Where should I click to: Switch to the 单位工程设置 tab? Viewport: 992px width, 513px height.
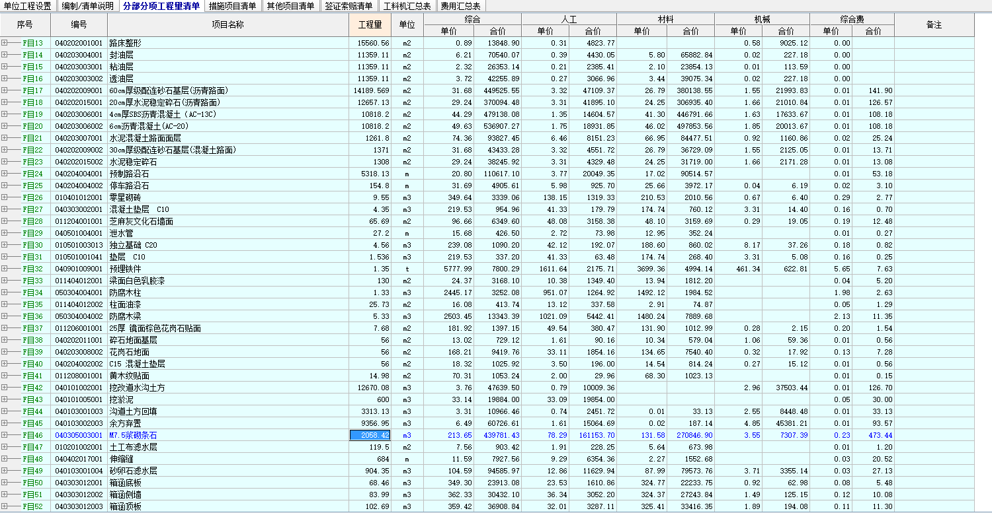pos(28,7)
